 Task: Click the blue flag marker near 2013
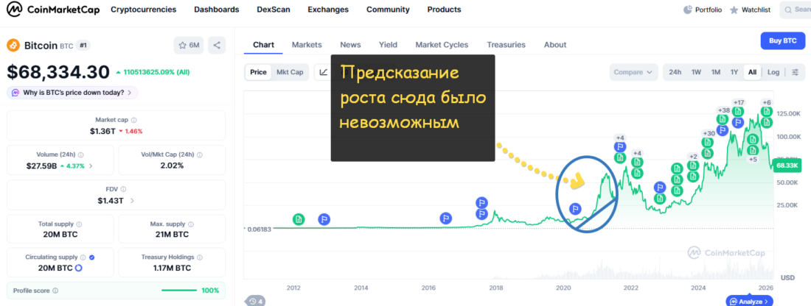coord(324,219)
